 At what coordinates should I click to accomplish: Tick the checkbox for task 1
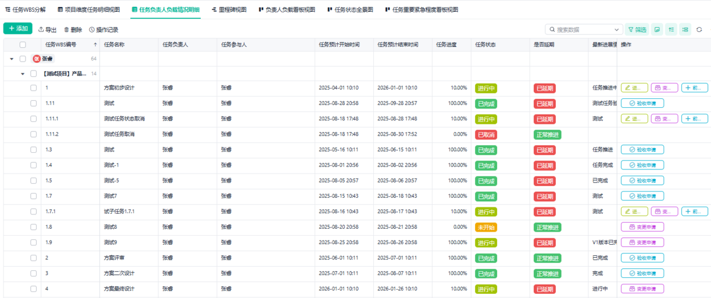pos(34,88)
